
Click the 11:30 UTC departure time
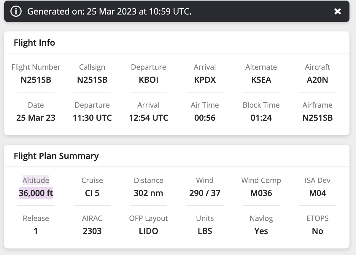(92, 118)
